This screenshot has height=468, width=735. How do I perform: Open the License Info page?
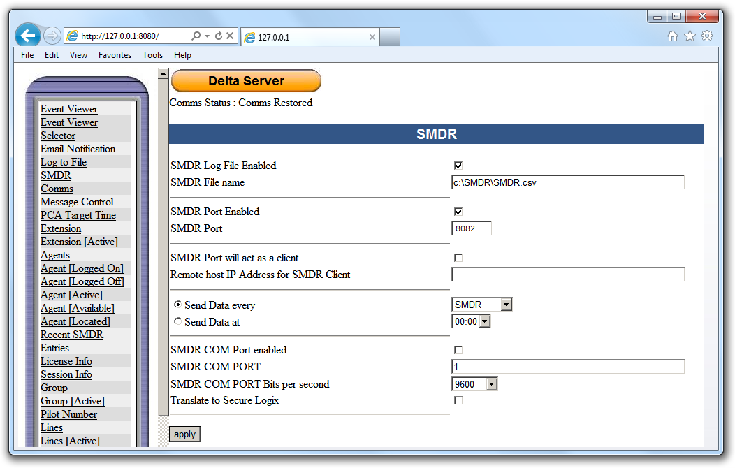[x=66, y=361]
